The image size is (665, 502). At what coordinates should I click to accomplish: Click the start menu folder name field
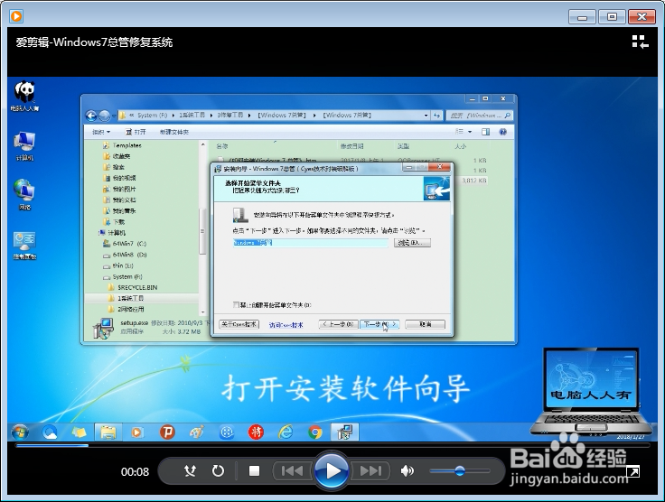[311, 243]
